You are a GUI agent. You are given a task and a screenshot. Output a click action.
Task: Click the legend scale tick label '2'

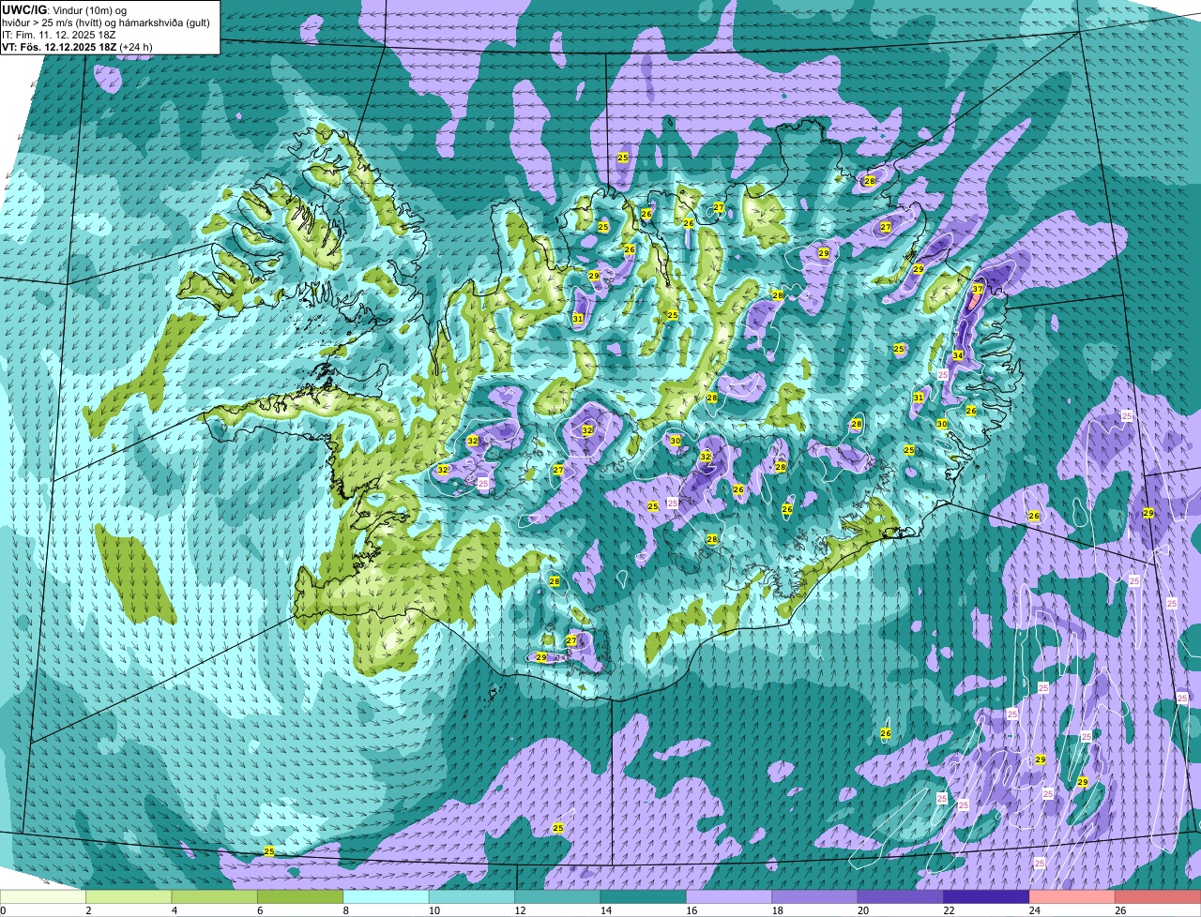point(87,909)
